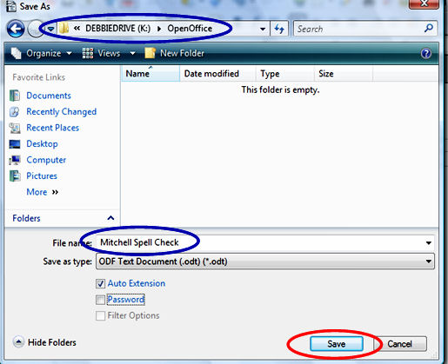Open Pictures favorite link
Screen dimensions: 448x364
click(42, 175)
